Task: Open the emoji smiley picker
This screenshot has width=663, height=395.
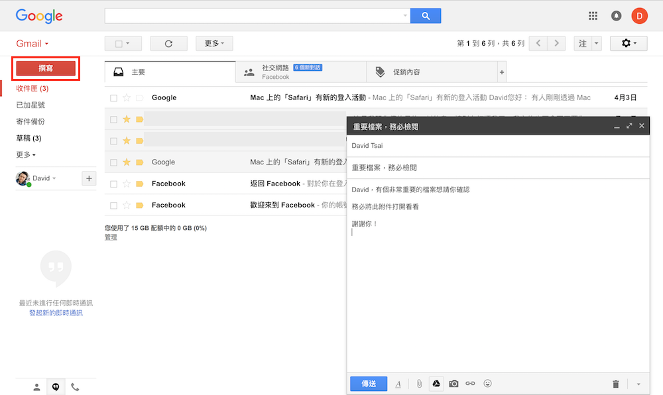Action: point(488,384)
